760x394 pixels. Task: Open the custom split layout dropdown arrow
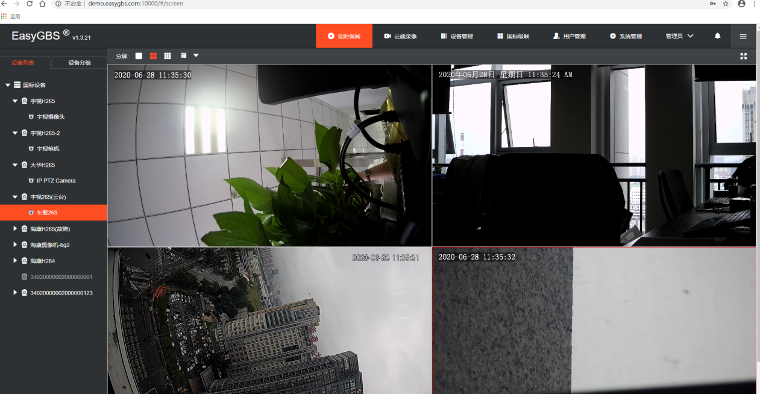tap(195, 55)
